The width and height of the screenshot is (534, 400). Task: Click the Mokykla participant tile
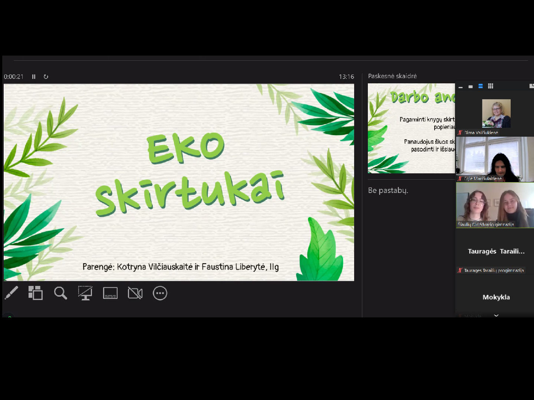tap(496, 297)
